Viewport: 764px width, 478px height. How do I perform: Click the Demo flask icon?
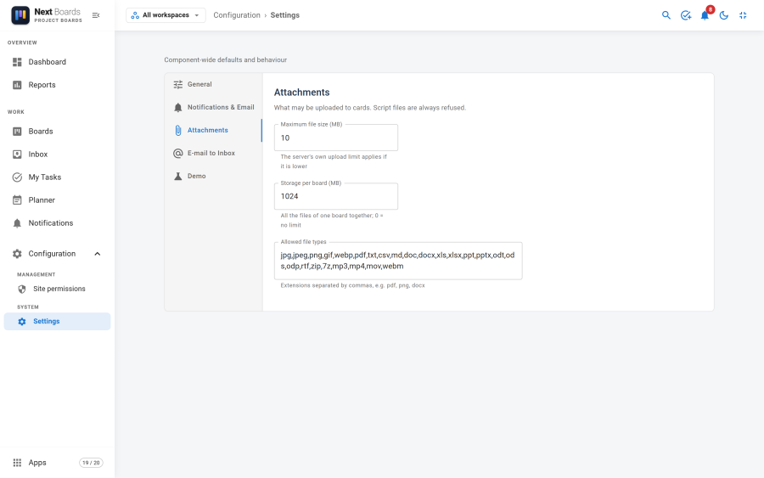tap(178, 176)
